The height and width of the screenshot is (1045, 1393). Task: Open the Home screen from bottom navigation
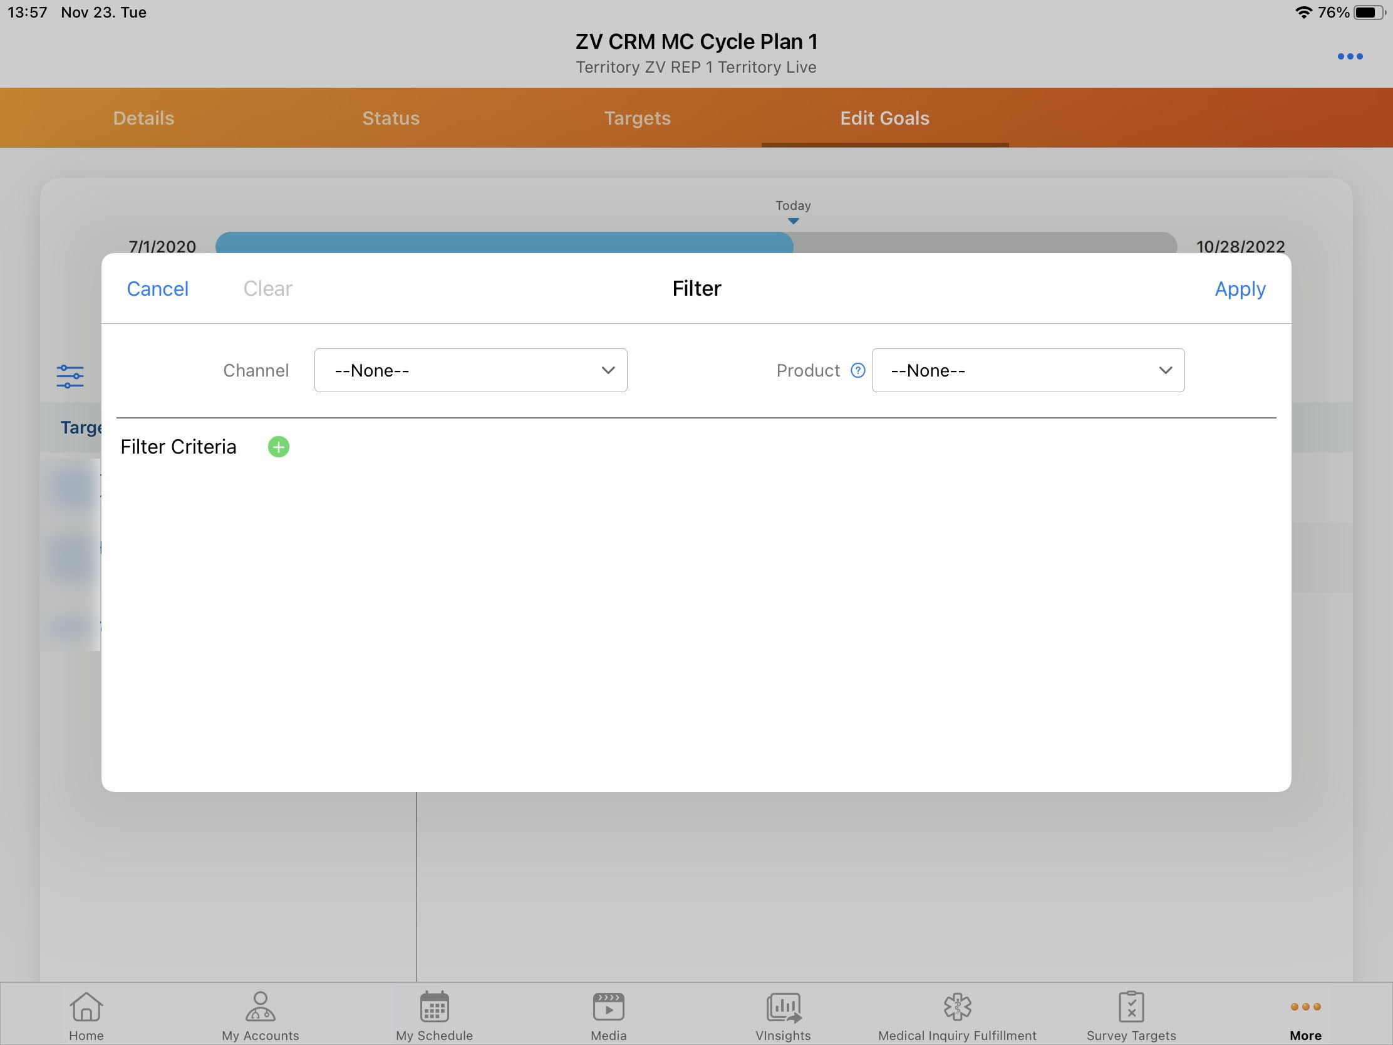pyautogui.click(x=86, y=1014)
